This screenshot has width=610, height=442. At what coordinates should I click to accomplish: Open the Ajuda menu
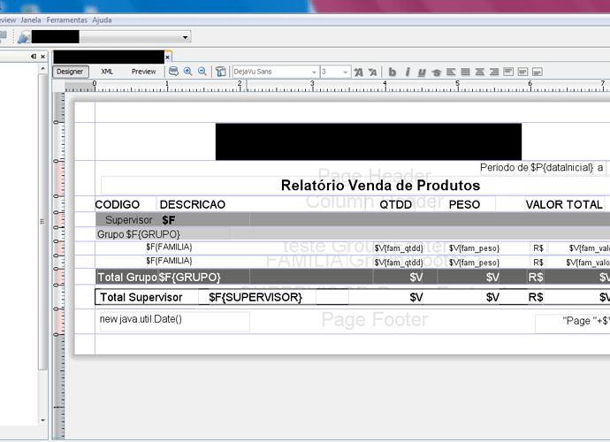pyautogui.click(x=102, y=19)
